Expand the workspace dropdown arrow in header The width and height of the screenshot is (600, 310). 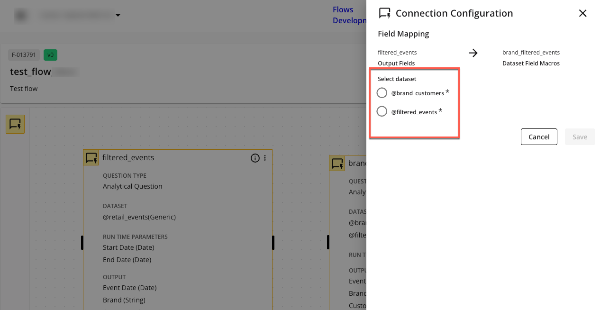click(118, 16)
